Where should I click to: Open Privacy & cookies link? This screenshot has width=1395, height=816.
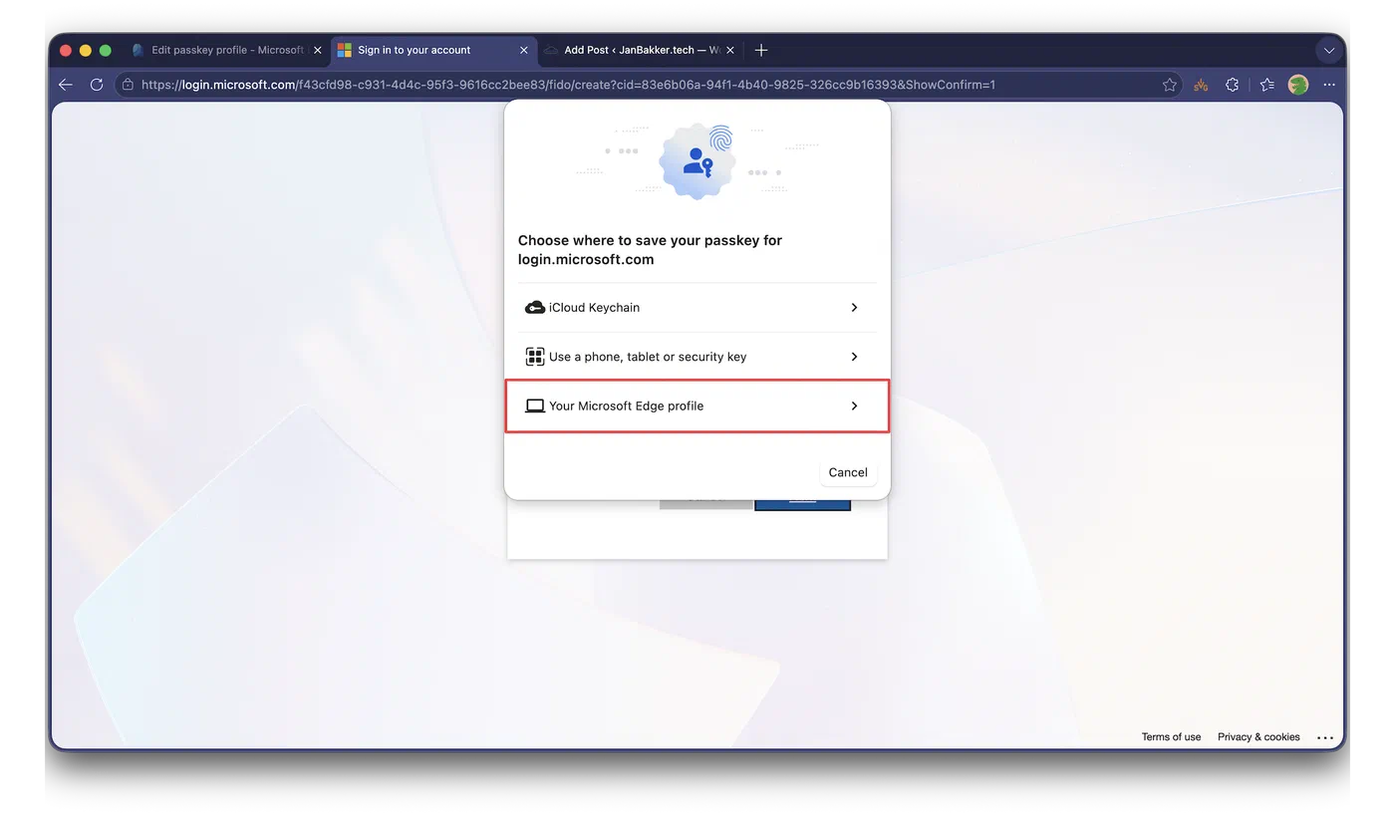1258,737
